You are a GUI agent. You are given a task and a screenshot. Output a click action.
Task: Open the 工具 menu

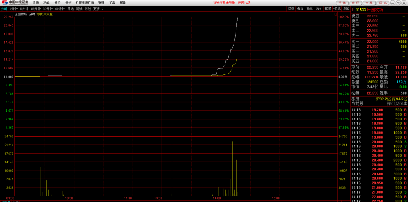(x=112, y=3)
